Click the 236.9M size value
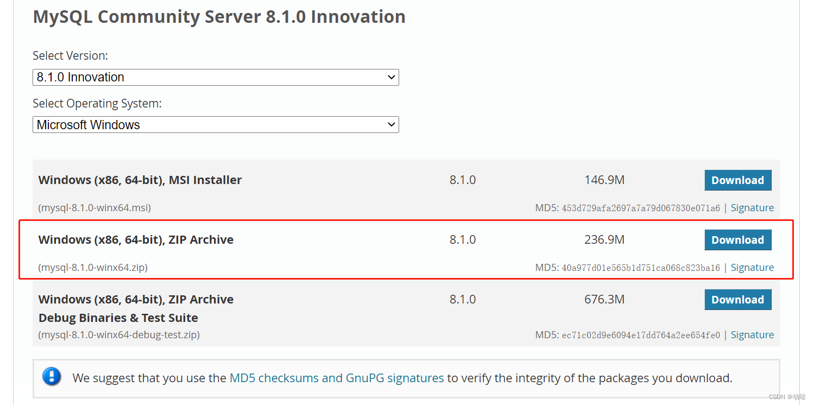Image resolution: width=814 pixels, height=405 pixels. (604, 240)
